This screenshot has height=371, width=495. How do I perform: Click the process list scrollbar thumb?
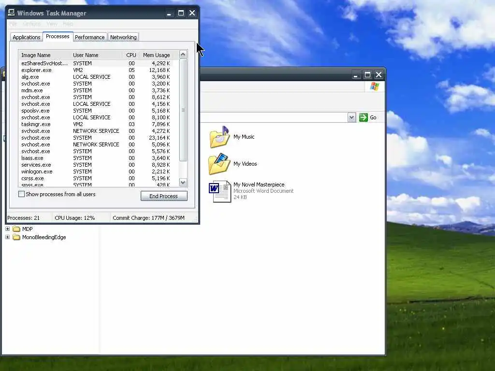(183, 110)
